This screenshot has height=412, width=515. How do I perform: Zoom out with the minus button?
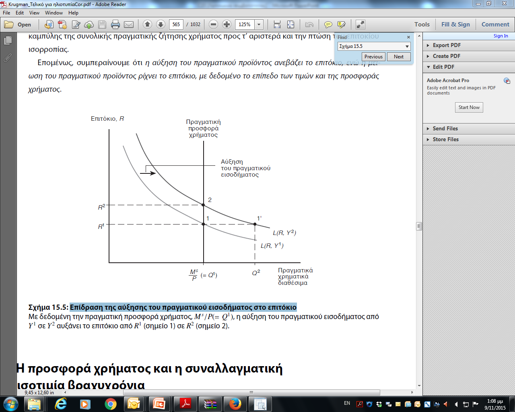pos(214,25)
